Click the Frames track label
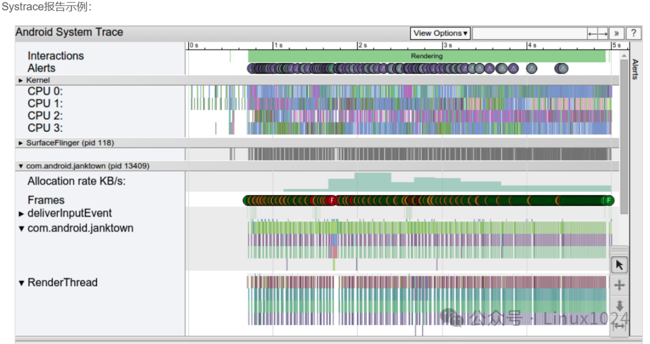 (46, 201)
